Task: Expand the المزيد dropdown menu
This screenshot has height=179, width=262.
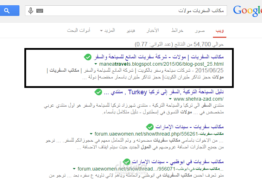Action: coord(108,30)
